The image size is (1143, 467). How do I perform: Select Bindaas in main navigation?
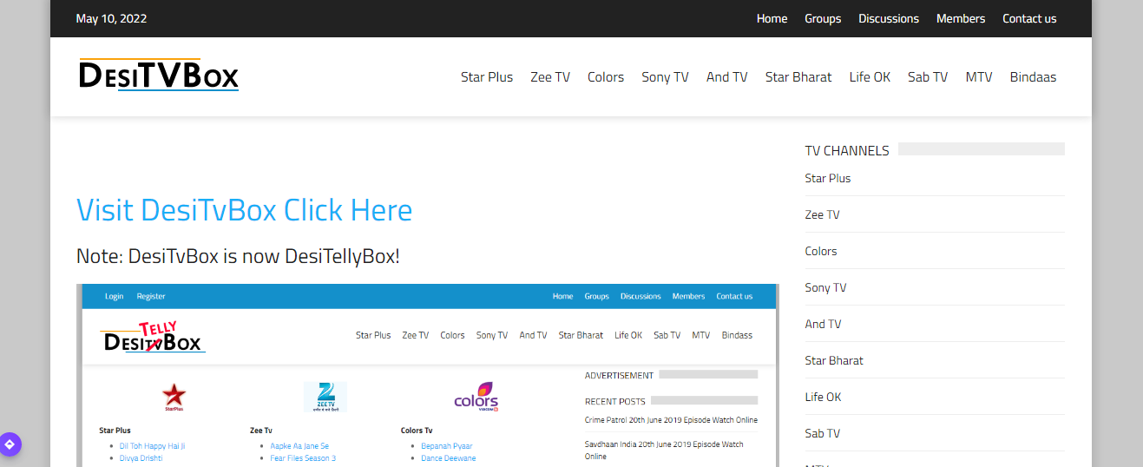click(x=1033, y=76)
